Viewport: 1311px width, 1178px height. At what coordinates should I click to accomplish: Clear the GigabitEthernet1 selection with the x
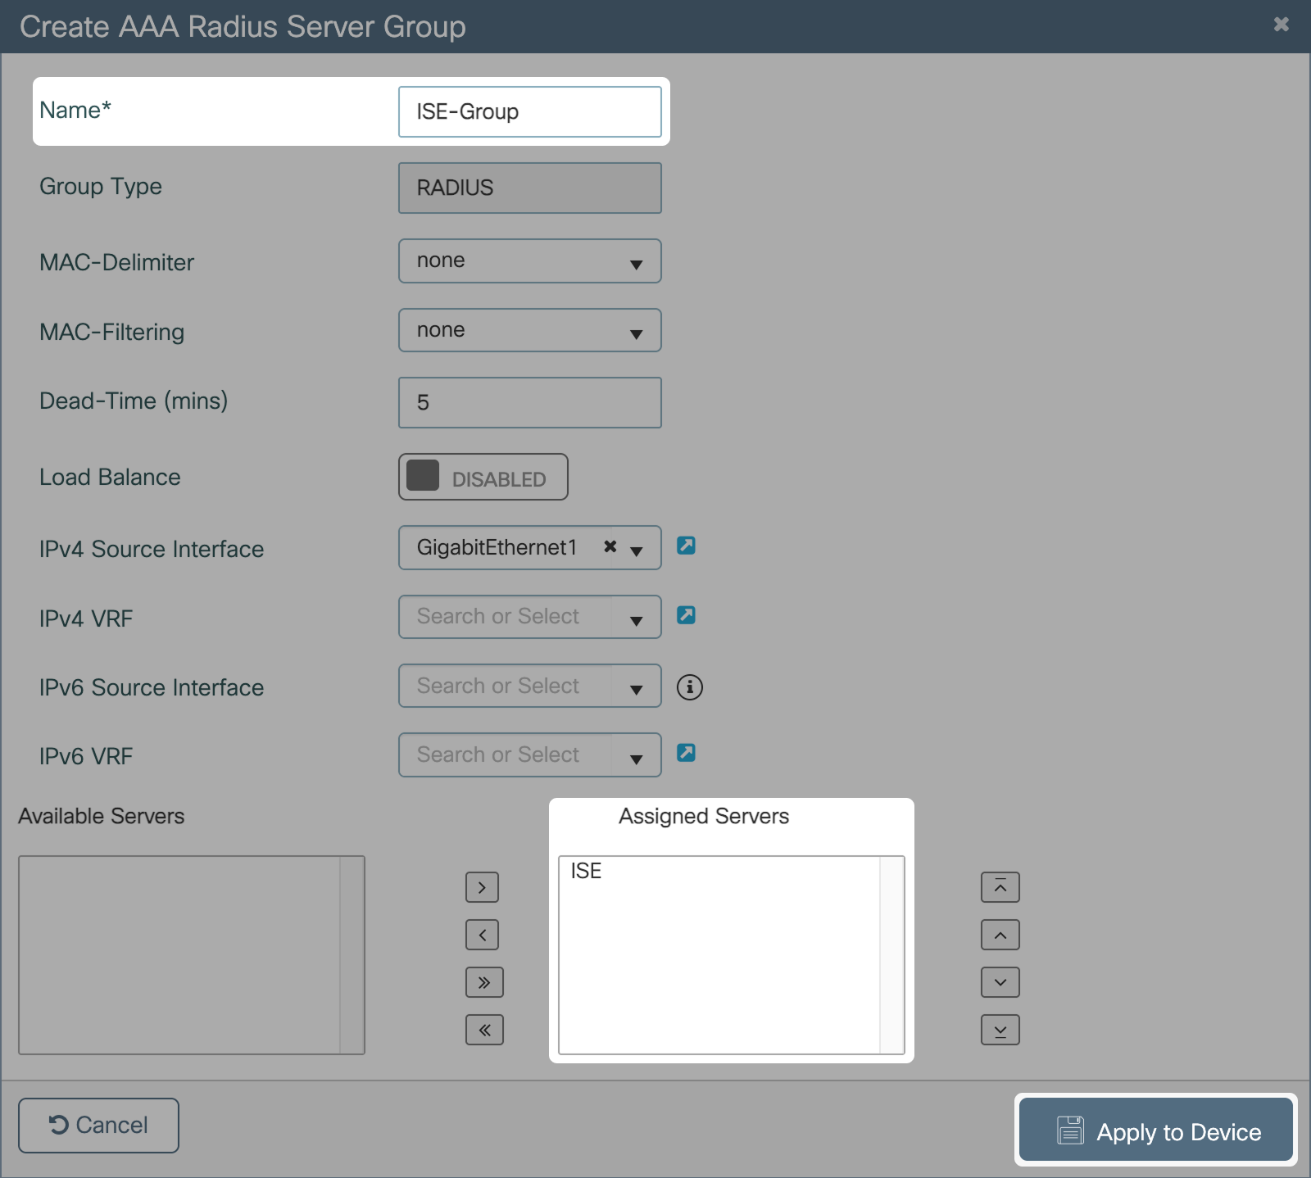(x=610, y=546)
